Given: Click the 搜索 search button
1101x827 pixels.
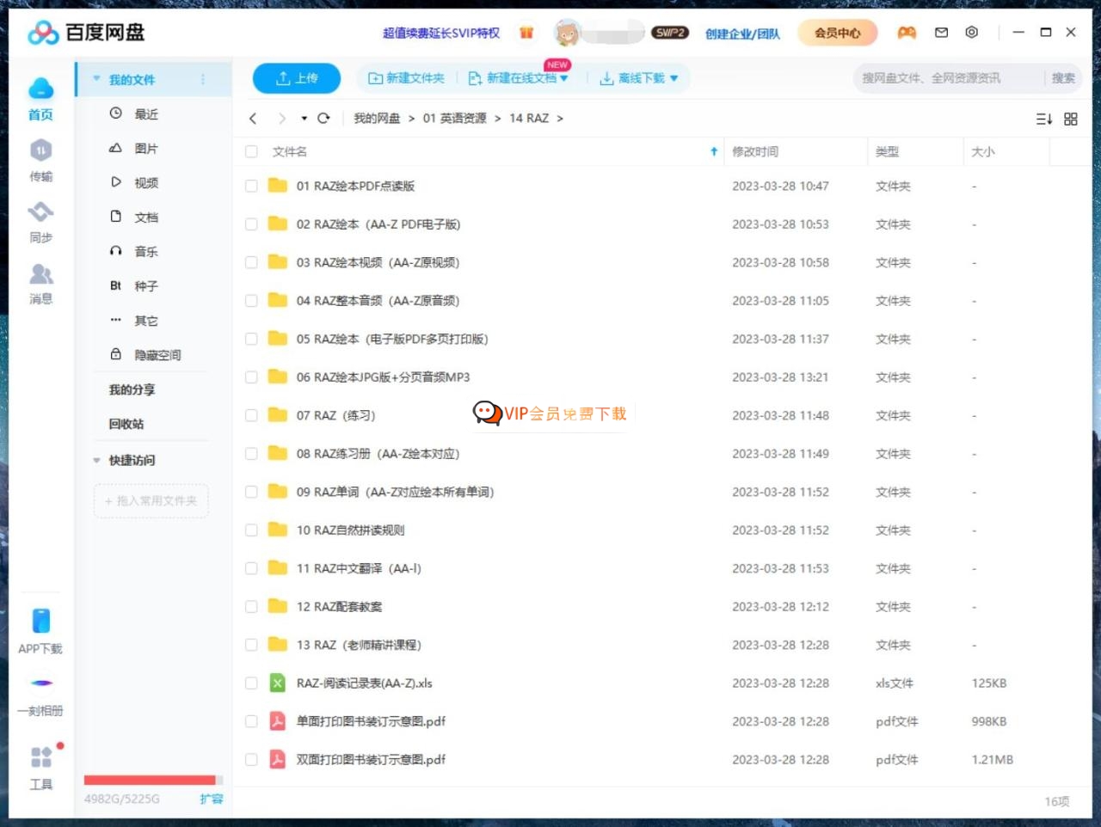Looking at the screenshot, I should (1063, 78).
